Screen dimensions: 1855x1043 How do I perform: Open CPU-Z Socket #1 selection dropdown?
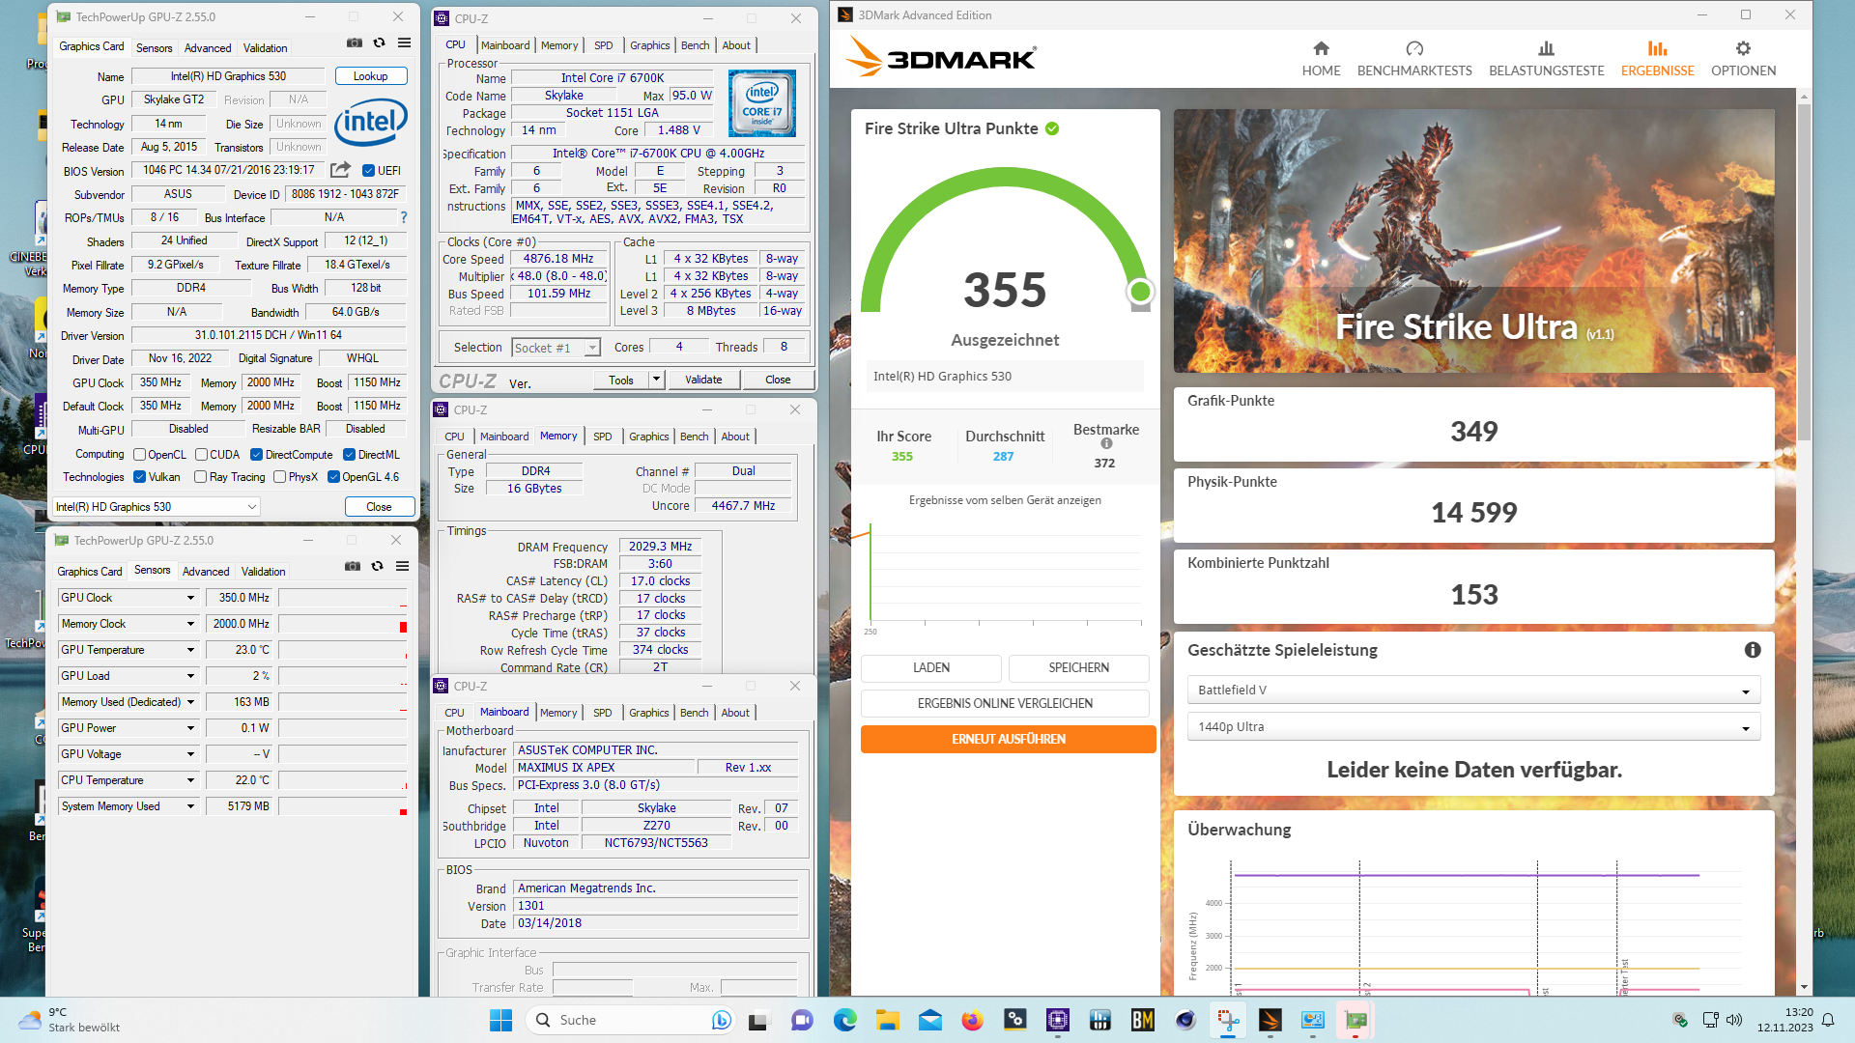point(556,348)
